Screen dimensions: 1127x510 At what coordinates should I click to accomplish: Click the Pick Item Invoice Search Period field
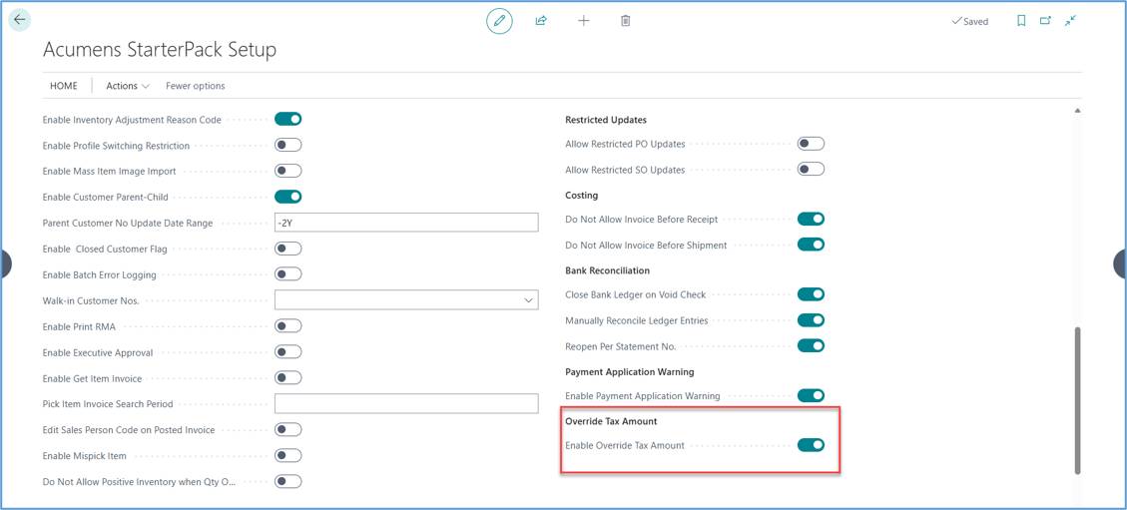(407, 403)
